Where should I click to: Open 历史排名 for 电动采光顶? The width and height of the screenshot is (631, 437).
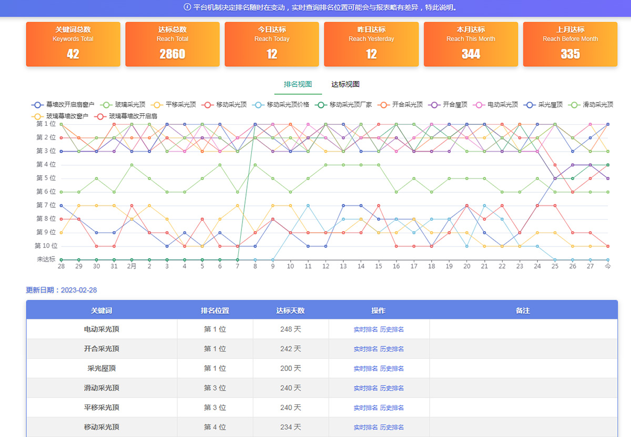[x=392, y=330]
